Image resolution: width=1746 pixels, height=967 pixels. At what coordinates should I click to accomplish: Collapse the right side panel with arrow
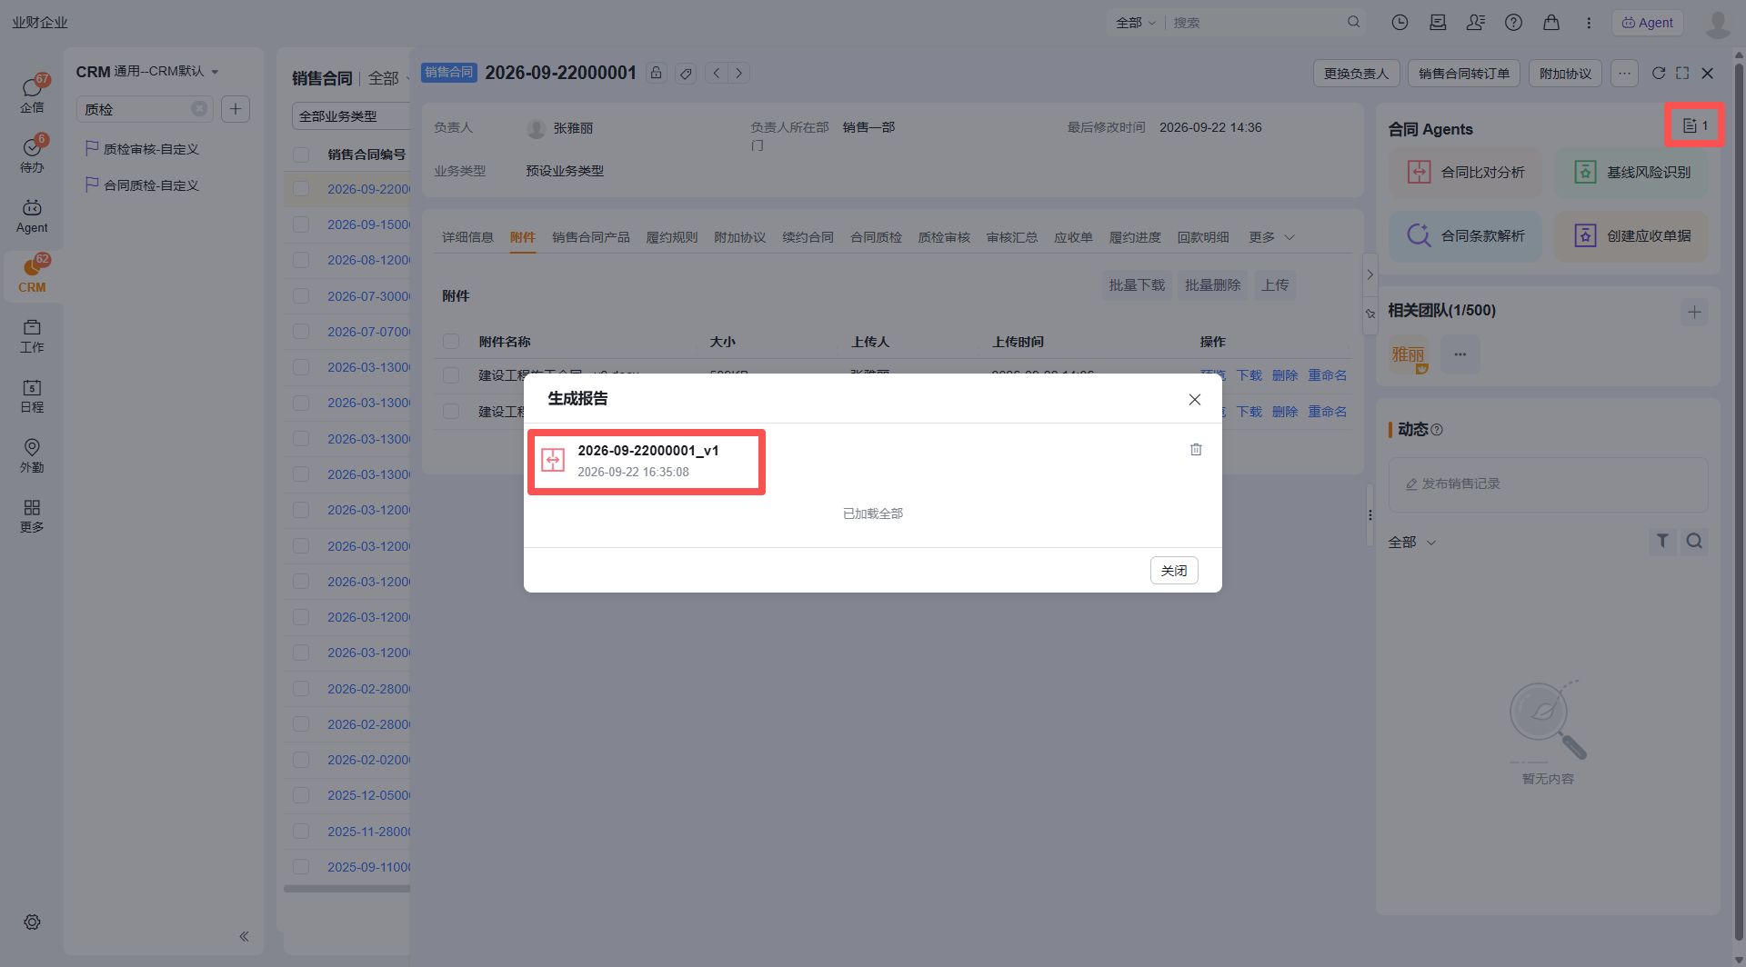pos(1370,274)
